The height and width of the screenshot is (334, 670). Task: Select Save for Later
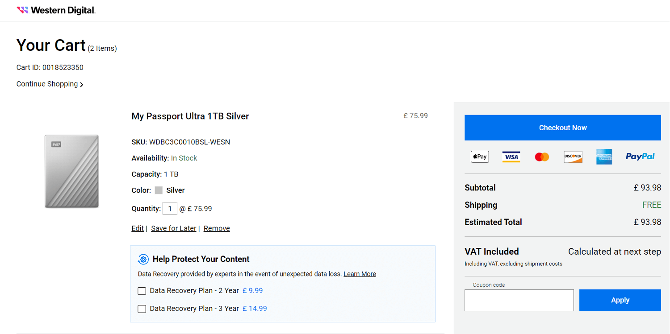point(173,228)
